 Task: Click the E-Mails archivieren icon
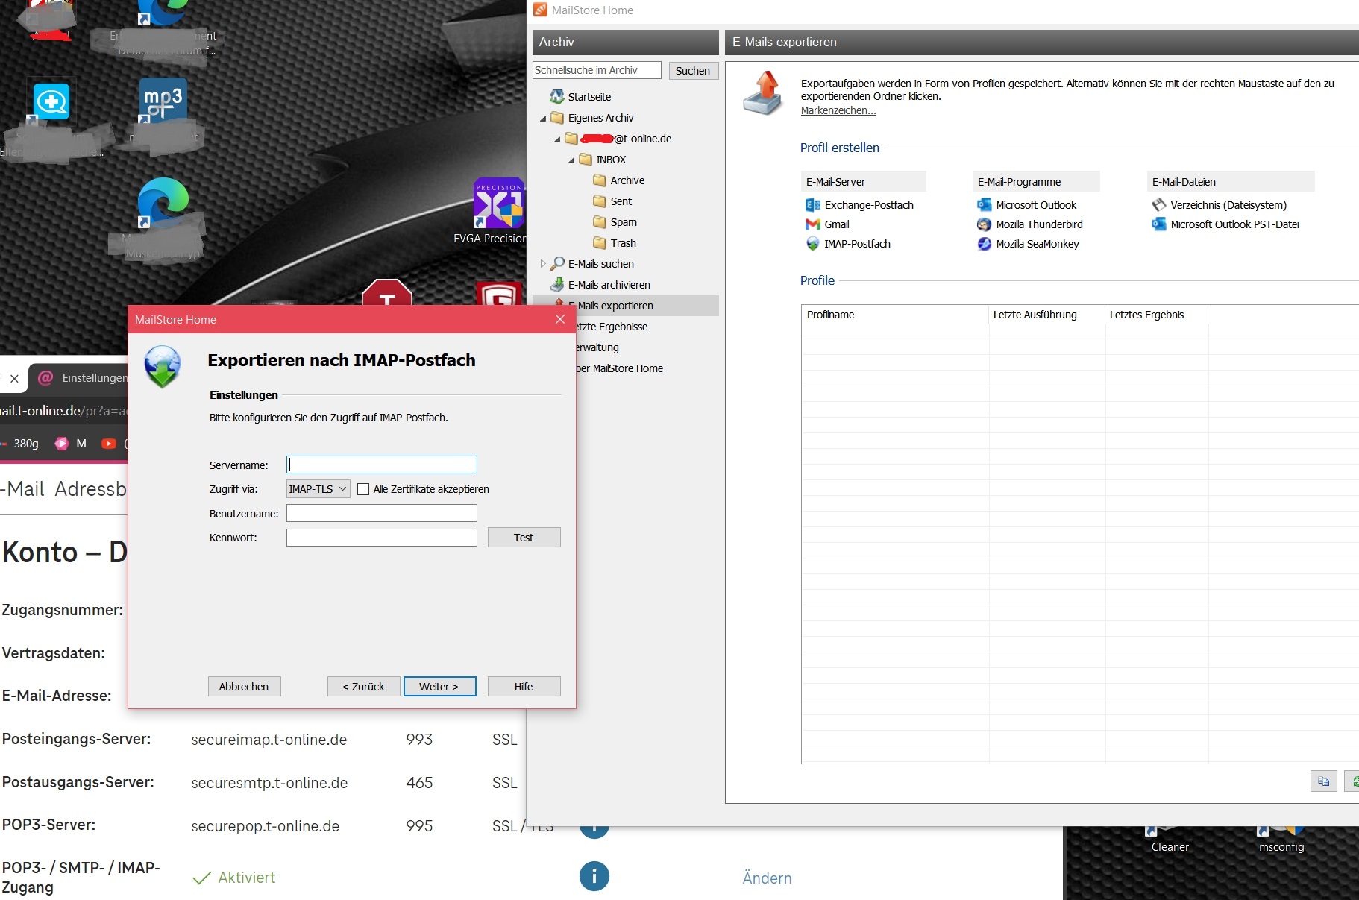(x=557, y=285)
